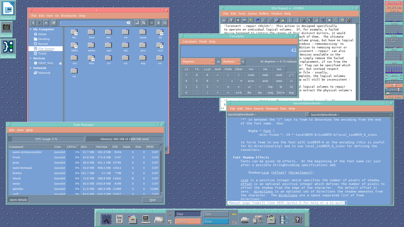Click the undo icon in the GVIM toolbar
Image resolution: width=404 pixels, height=227 pixels.
tap(251, 20)
